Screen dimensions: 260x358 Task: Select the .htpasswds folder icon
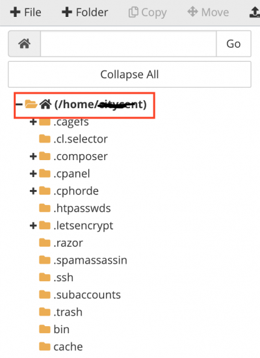click(x=45, y=208)
